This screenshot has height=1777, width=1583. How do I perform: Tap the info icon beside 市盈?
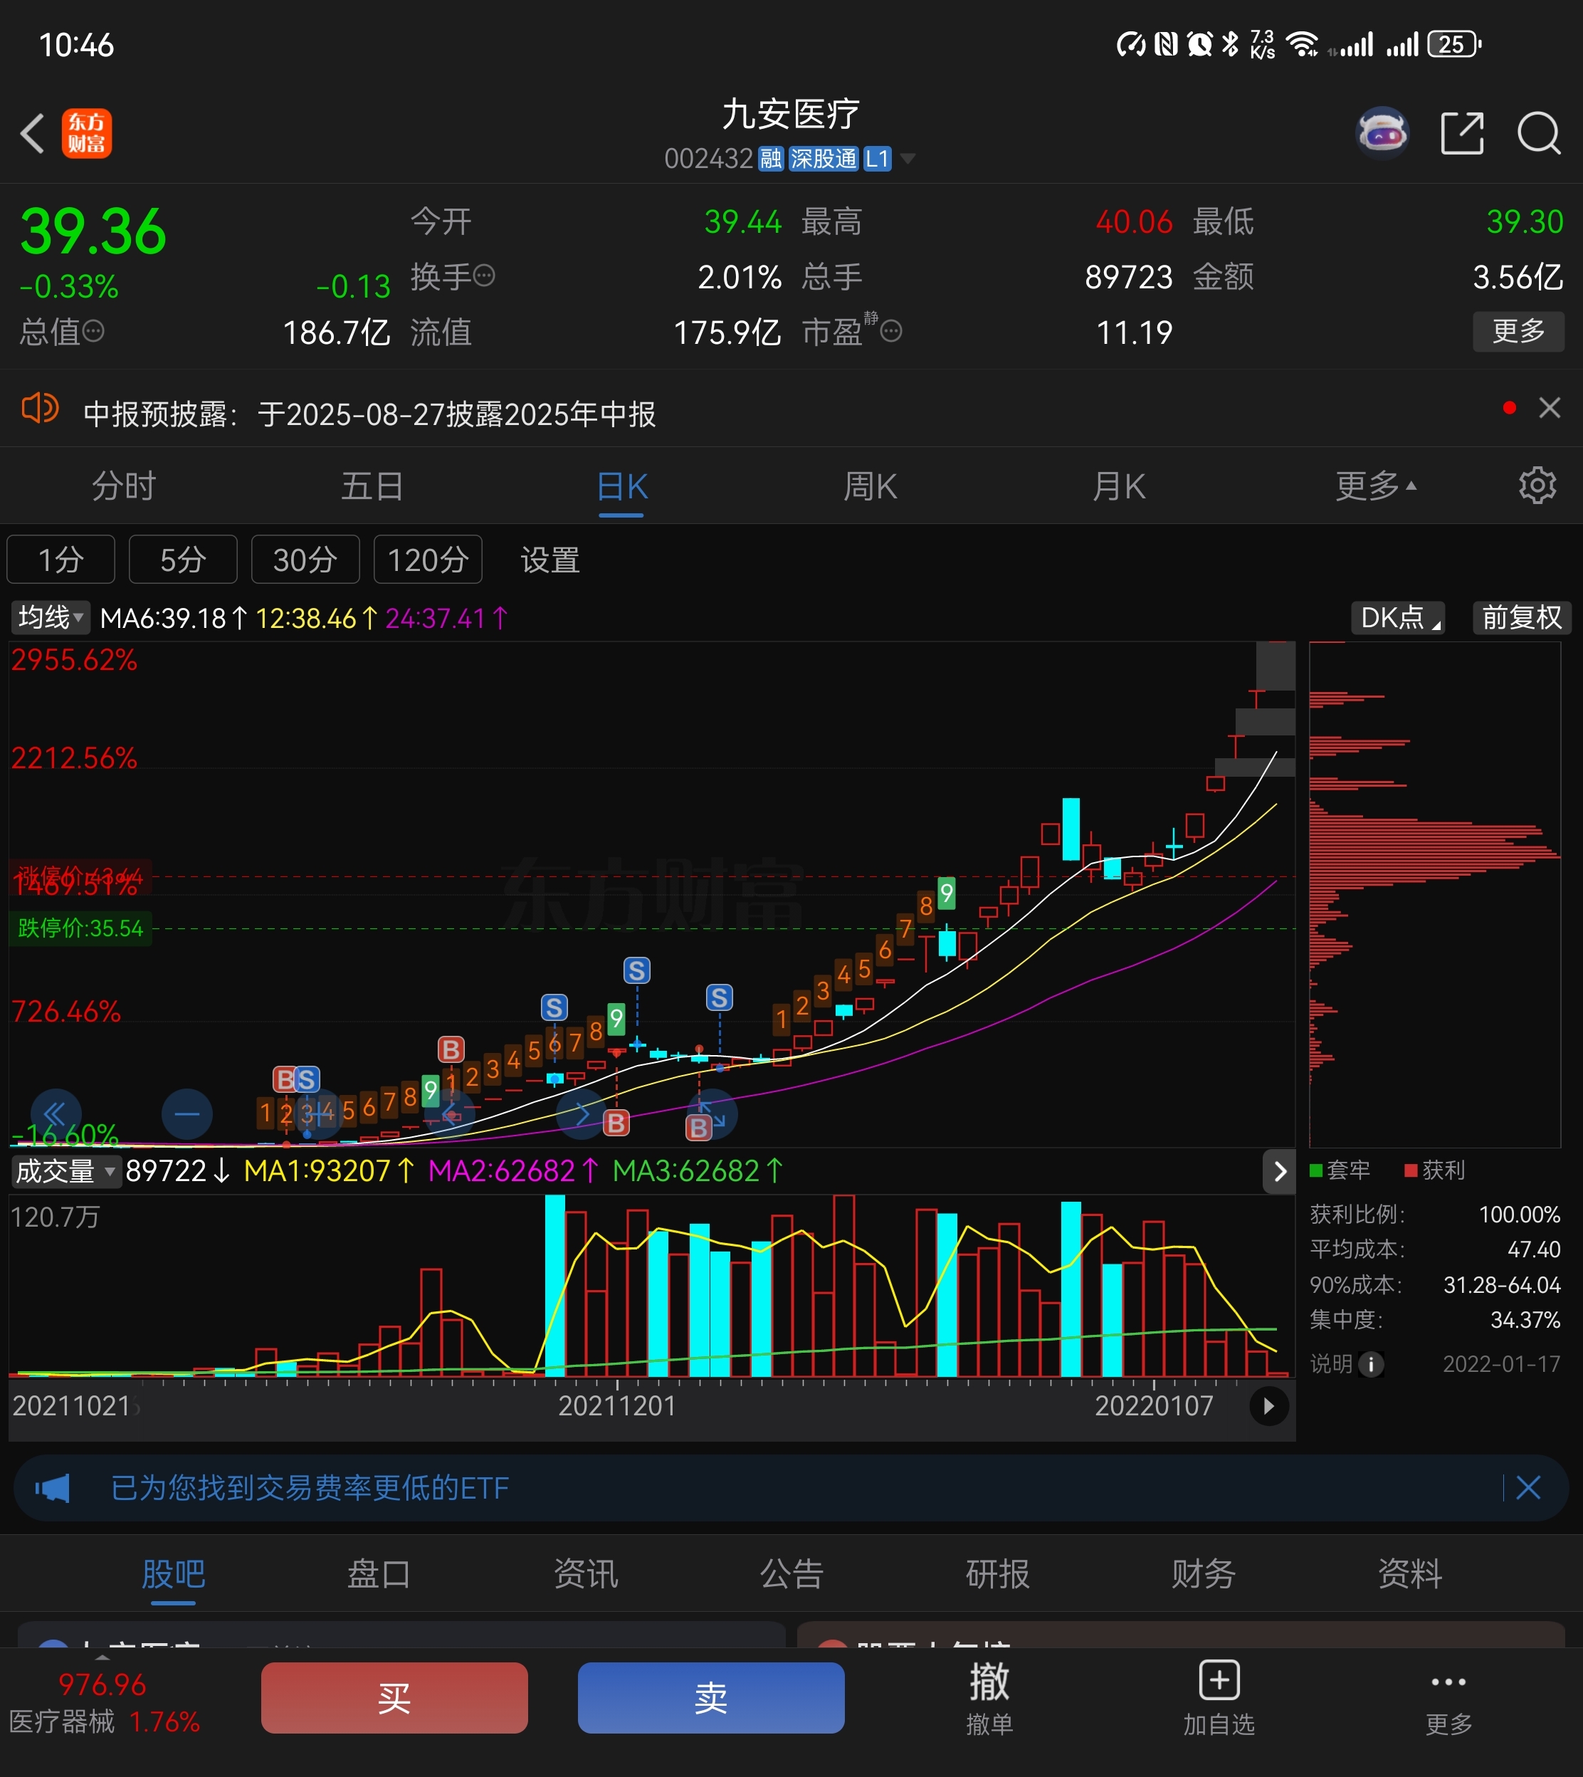click(892, 331)
